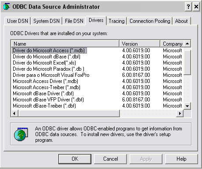Screen dimensions: 202x169
Task: Click the vertical scrollbar up arrow
Action: point(187,43)
